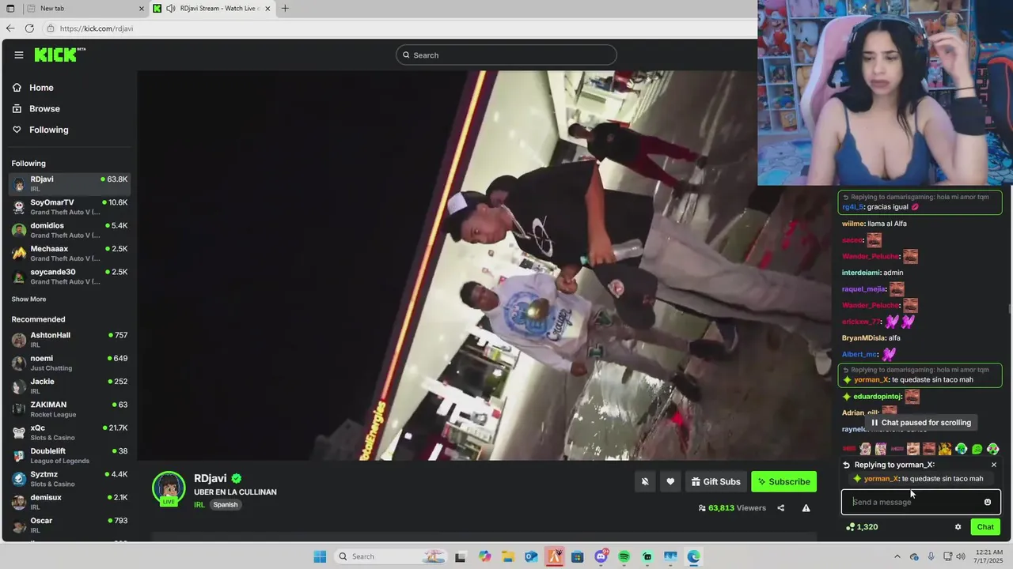This screenshot has height=569, width=1013.
Task: Open Task View from the taskbar
Action: tap(461, 556)
